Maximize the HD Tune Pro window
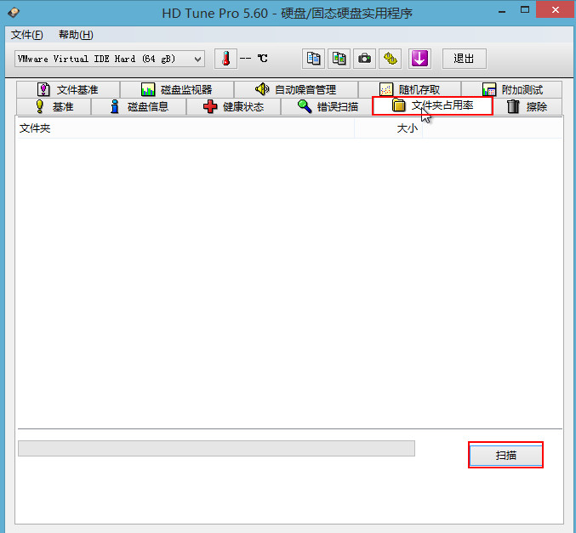Image resolution: width=576 pixels, height=533 pixels. [x=525, y=10]
